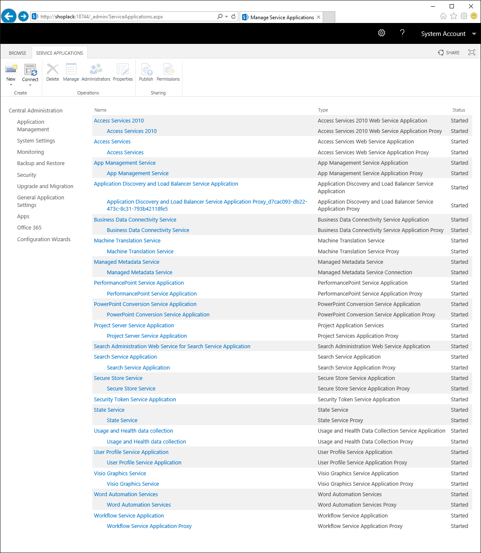Open Security in sidebar
This screenshot has width=481, height=553.
click(x=27, y=175)
